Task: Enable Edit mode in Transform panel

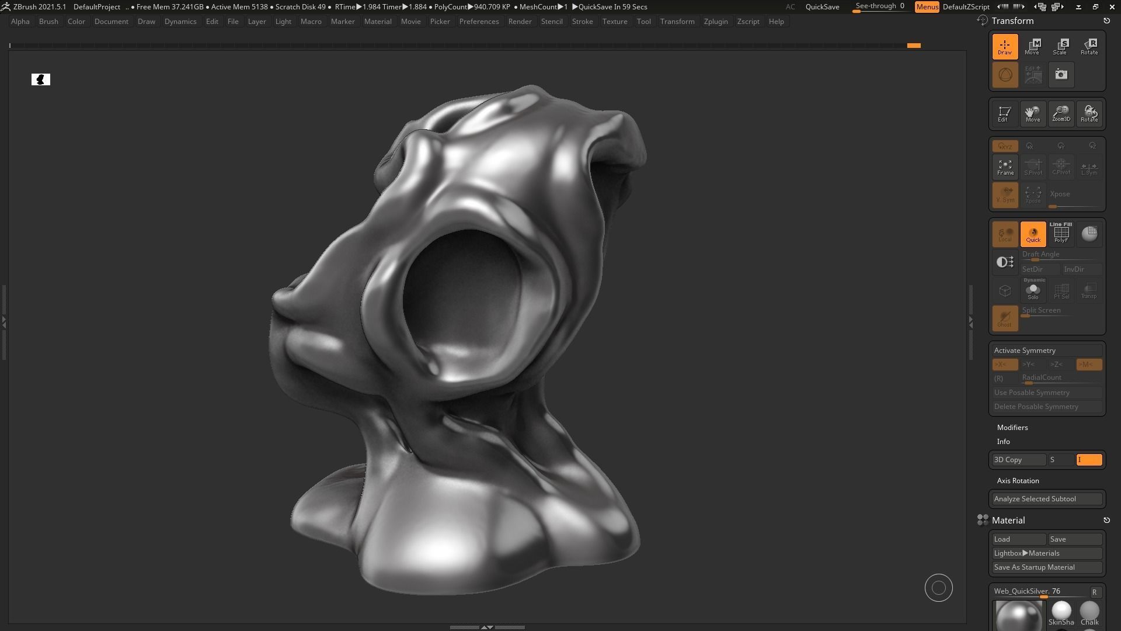Action: pyautogui.click(x=1004, y=113)
